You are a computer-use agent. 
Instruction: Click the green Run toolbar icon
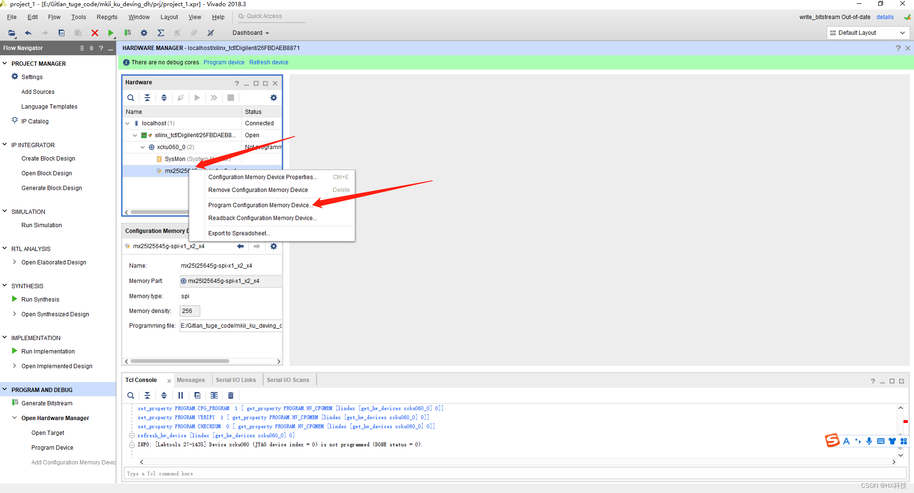[x=111, y=33]
